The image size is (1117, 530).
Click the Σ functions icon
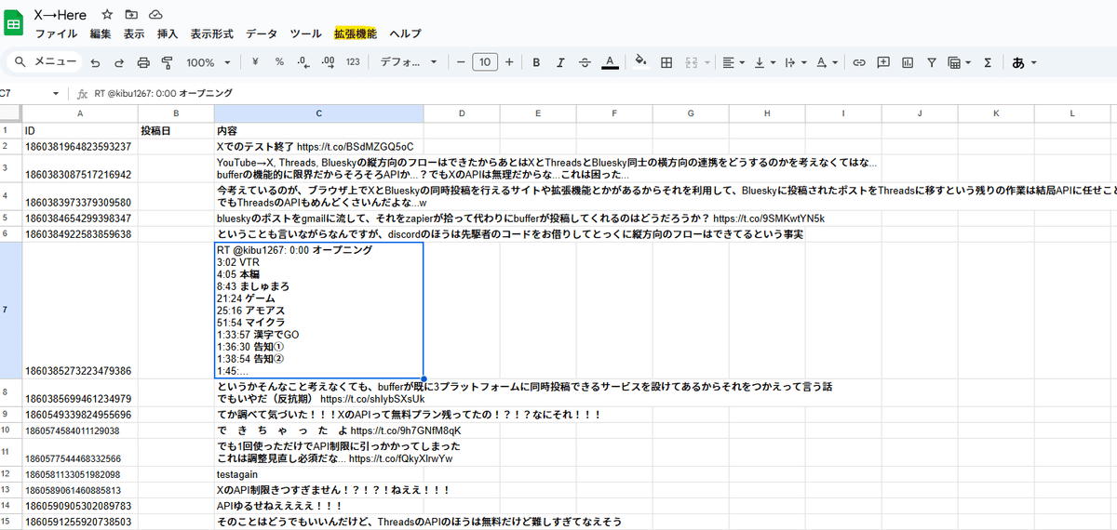click(988, 62)
